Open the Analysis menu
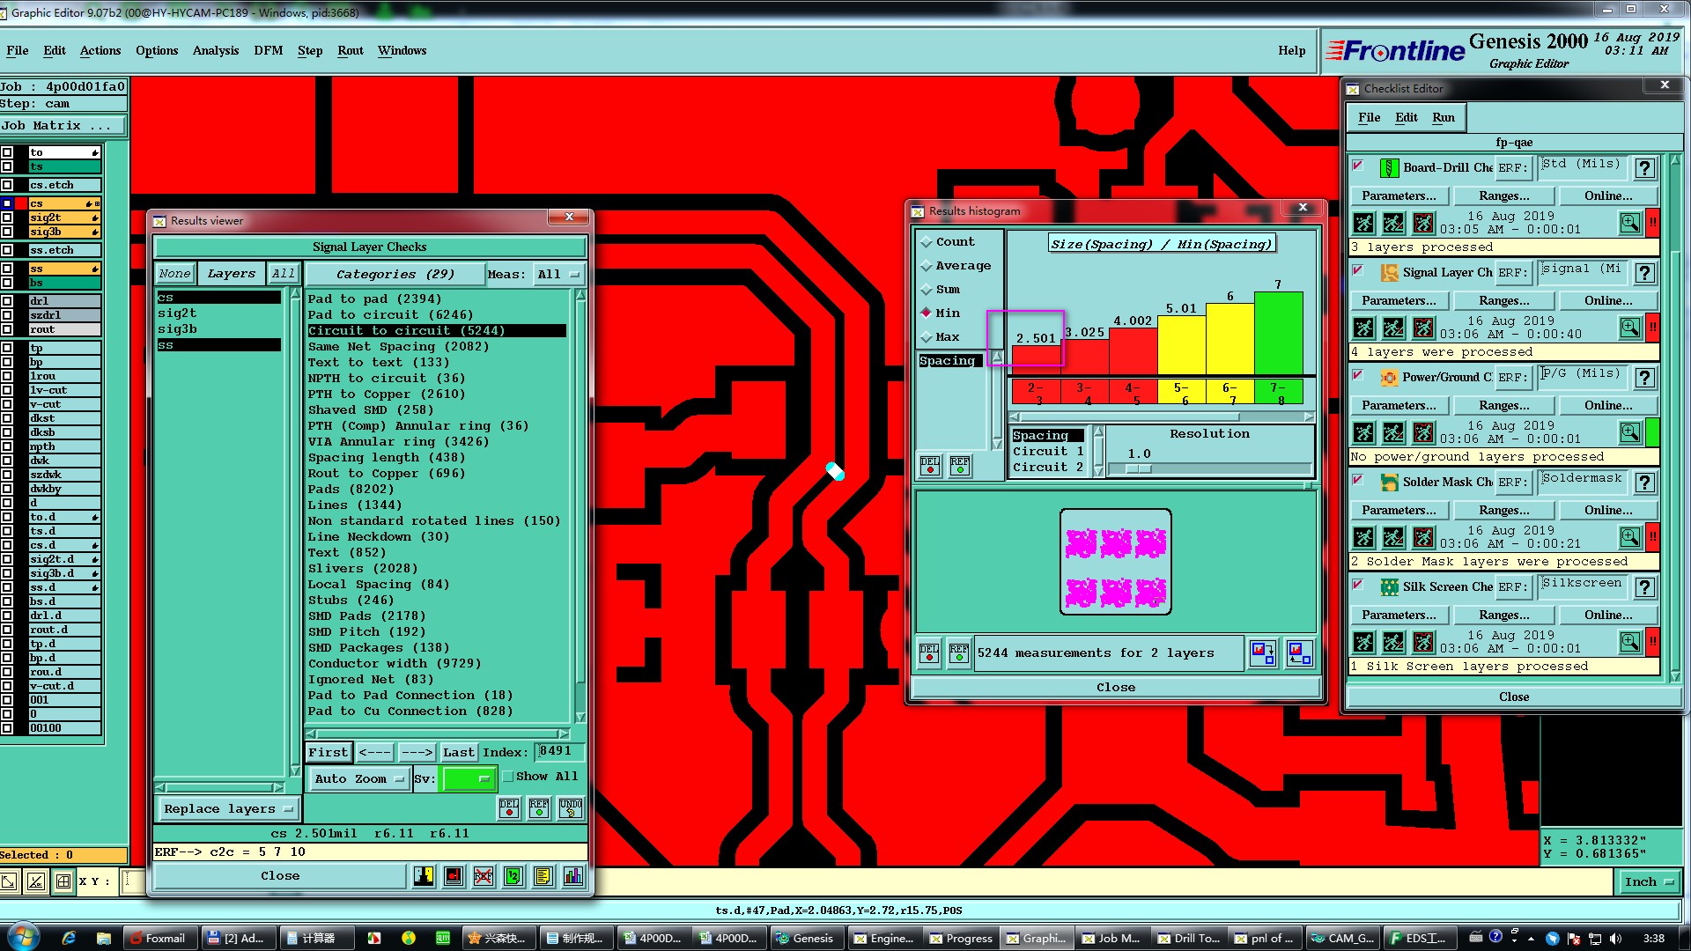Screen dimensions: 1691x951 pyautogui.click(x=216, y=50)
